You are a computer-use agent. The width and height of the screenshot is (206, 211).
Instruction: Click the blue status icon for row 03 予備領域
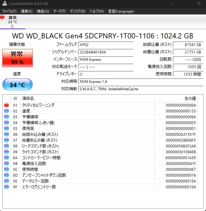pyautogui.click(x=6, y=117)
